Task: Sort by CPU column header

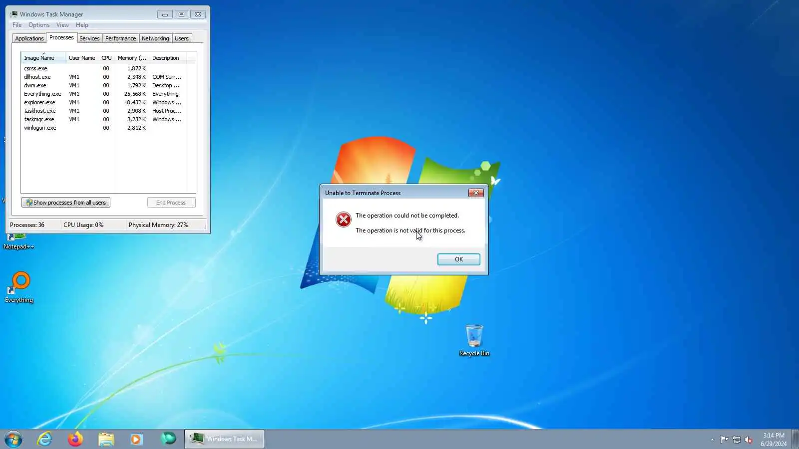Action: (x=106, y=58)
